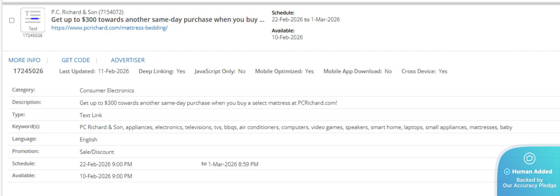Open the MORE INFO tab
The width and height of the screenshot is (560, 196).
click(24, 60)
